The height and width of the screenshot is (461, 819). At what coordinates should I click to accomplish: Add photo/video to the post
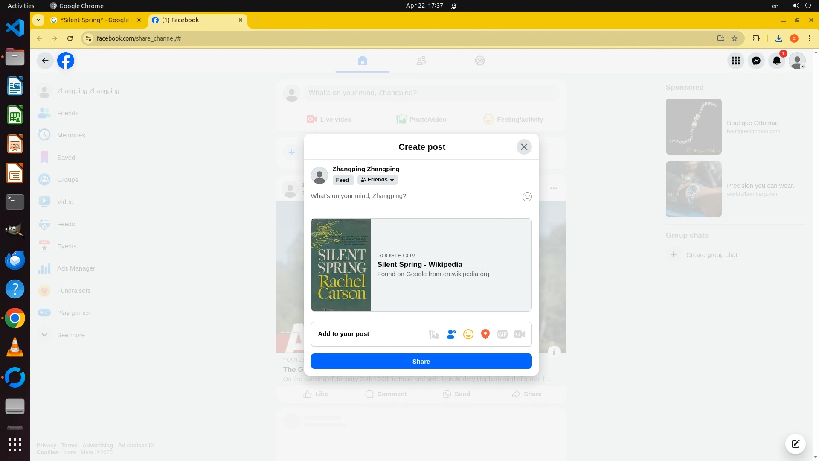pos(434,334)
